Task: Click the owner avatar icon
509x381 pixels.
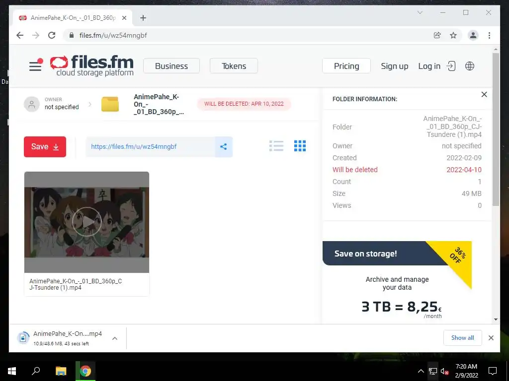Action: pos(31,104)
